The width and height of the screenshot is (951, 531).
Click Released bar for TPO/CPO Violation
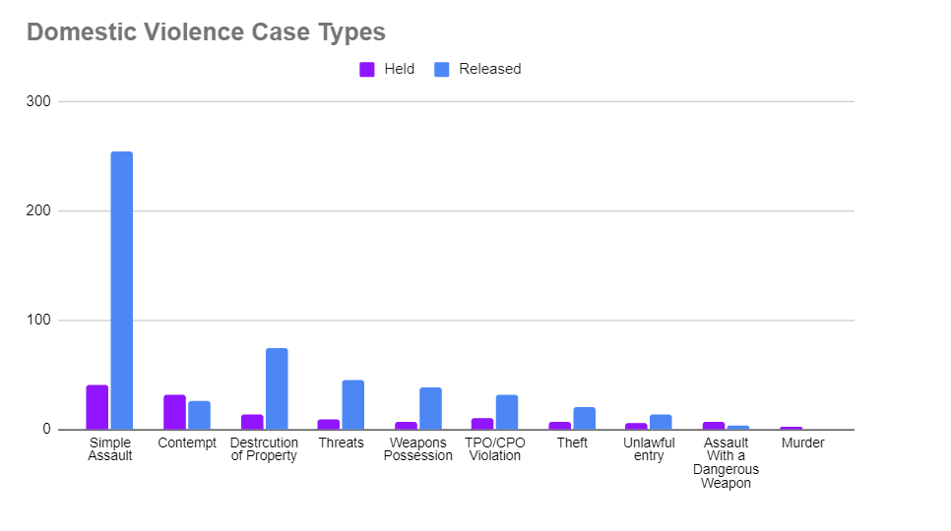(x=507, y=412)
